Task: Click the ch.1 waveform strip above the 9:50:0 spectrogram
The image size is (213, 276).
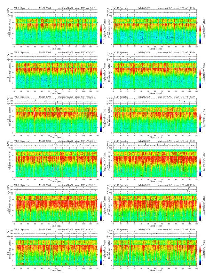Action: point(155,145)
